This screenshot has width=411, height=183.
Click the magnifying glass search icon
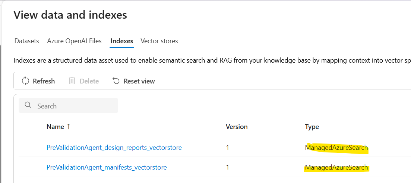28,105
